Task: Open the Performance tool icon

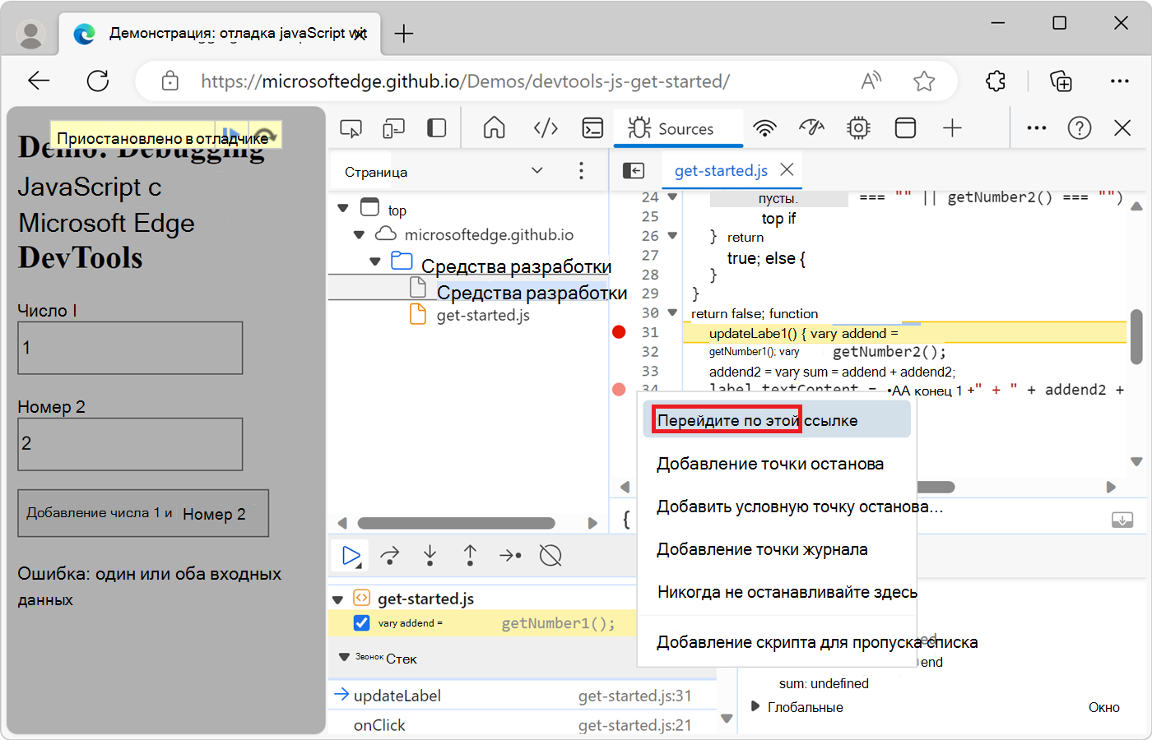Action: pyautogui.click(x=812, y=128)
